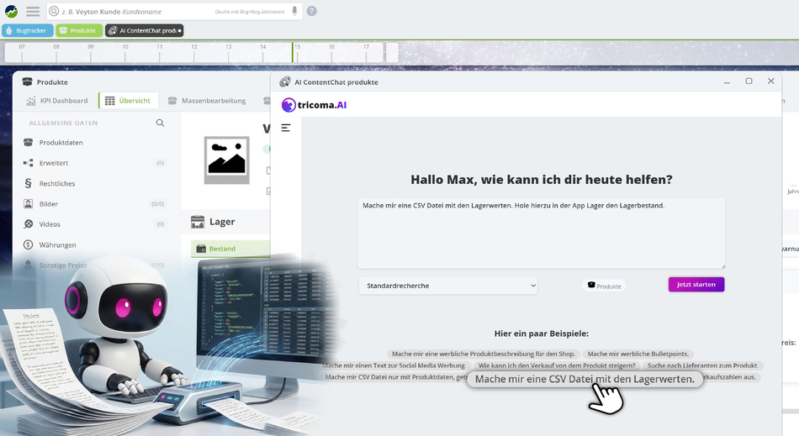Switch to the green Produkte app tab

coord(79,30)
